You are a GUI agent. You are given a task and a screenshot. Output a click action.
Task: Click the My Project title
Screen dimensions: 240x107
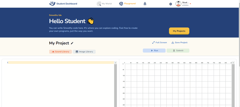click(59, 43)
